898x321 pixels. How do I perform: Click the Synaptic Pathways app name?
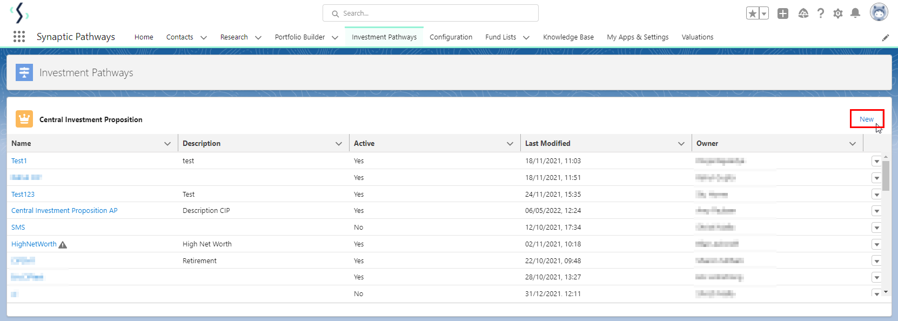coord(76,37)
